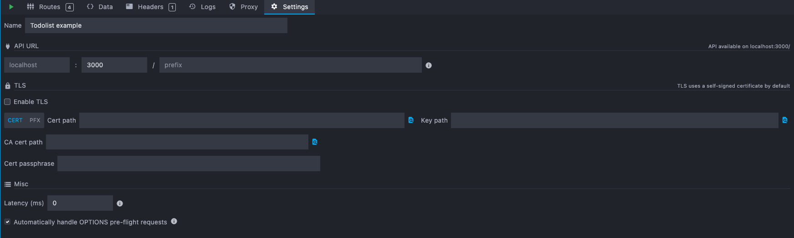Screen dimensions: 794x238
Task: Browse for the Cert path file
Action: coord(411,120)
